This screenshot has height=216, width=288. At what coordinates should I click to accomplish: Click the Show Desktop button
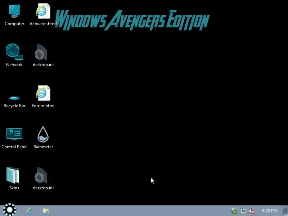click(285, 211)
